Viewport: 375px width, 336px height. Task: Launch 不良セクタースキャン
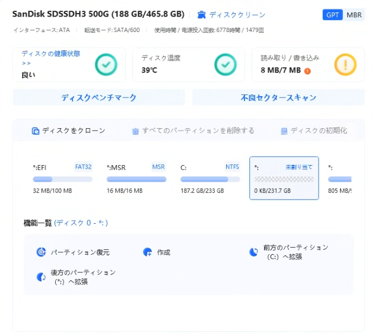coord(278,97)
